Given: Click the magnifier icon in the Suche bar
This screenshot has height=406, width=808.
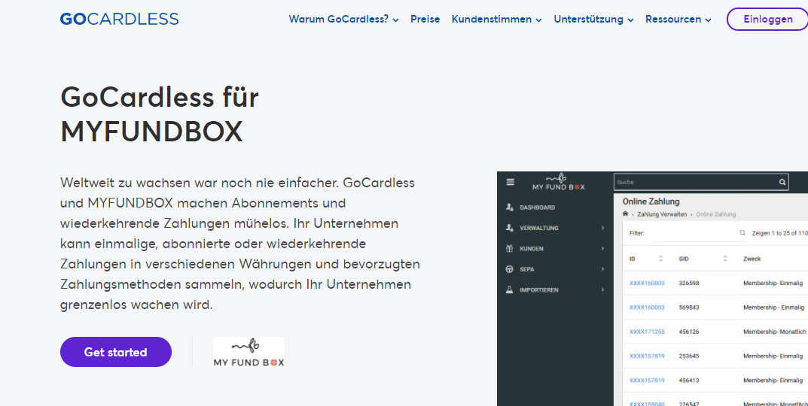Looking at the screenshot, I should [782, 182].
